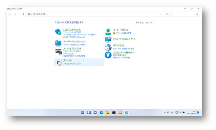Click the コンピューターの簡単操作 heading link
The width and height of the screenshot is (216, 130).
point(124,53)
